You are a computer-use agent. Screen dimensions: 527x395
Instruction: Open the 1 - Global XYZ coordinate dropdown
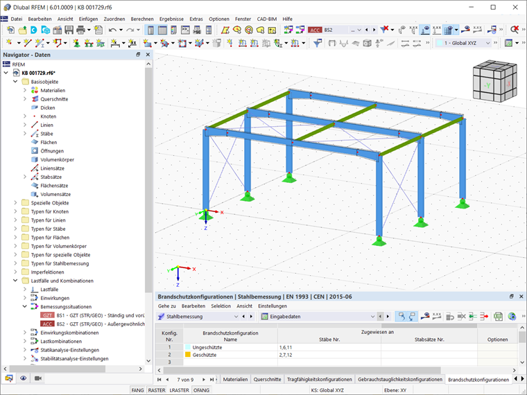tap(487, 43)
